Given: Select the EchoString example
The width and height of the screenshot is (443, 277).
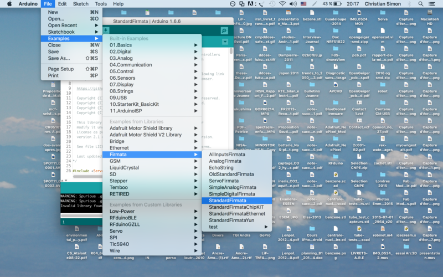Looking at the screenshot, I should (x=237, y=167).
